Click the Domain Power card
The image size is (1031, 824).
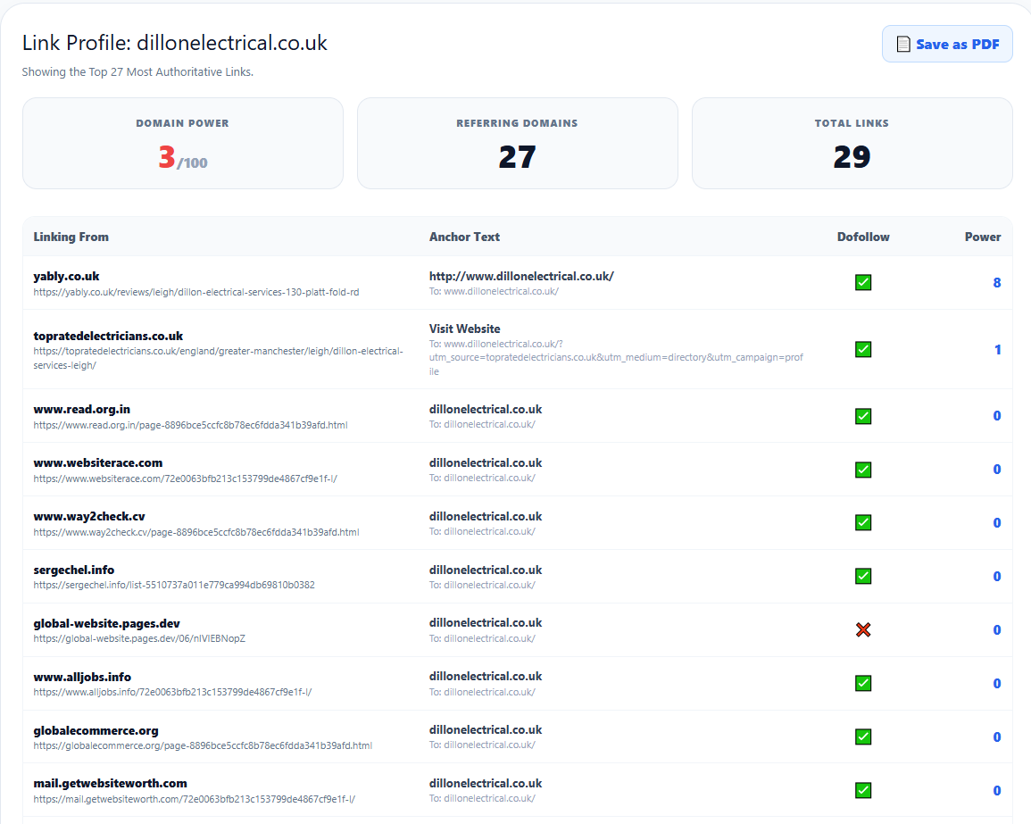(x=183, y=144)
